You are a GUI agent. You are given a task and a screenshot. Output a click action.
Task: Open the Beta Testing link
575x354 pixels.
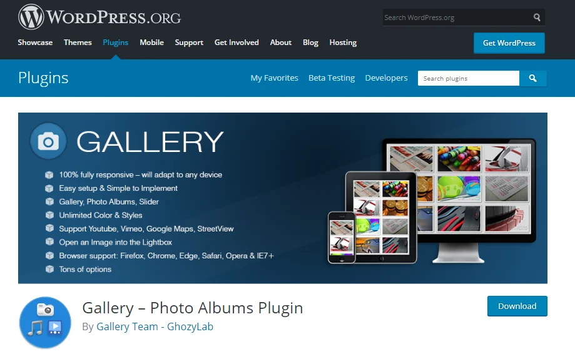point(332,78)
